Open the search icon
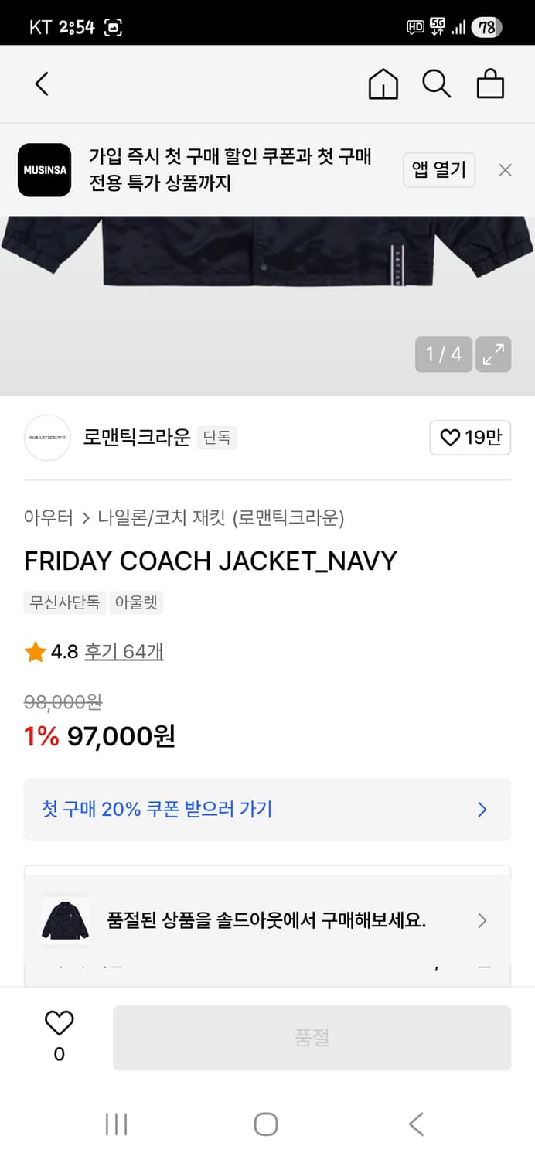 click(x=437, y=84)
